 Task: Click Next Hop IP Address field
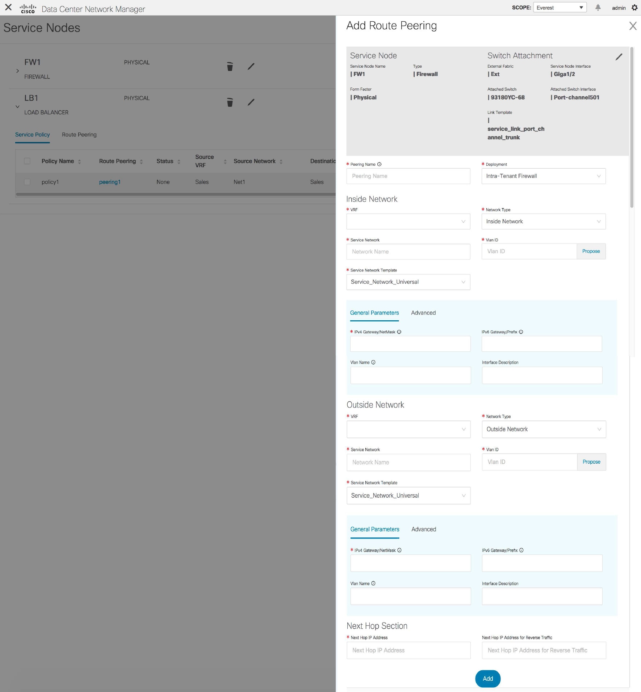[x=409, y=650]
